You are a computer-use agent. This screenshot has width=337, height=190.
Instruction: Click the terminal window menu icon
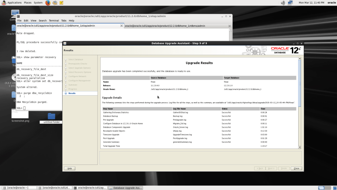18,16
